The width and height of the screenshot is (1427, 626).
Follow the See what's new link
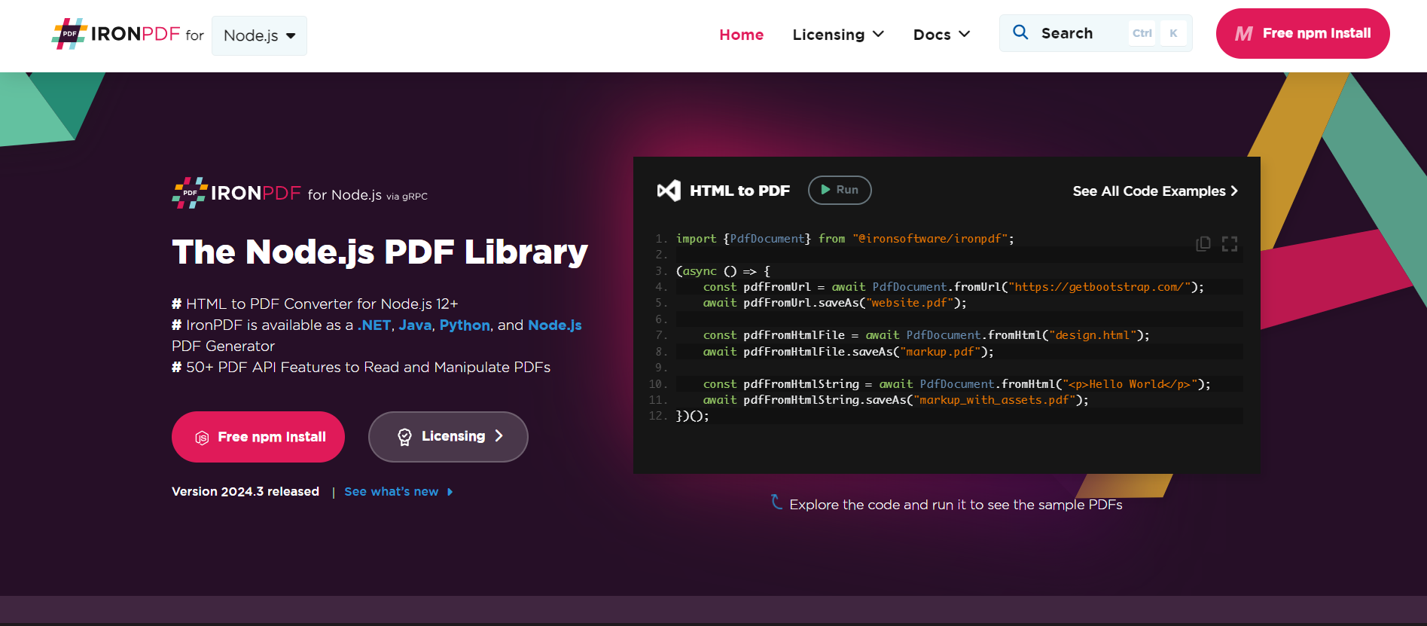click(x=398, y=492)
